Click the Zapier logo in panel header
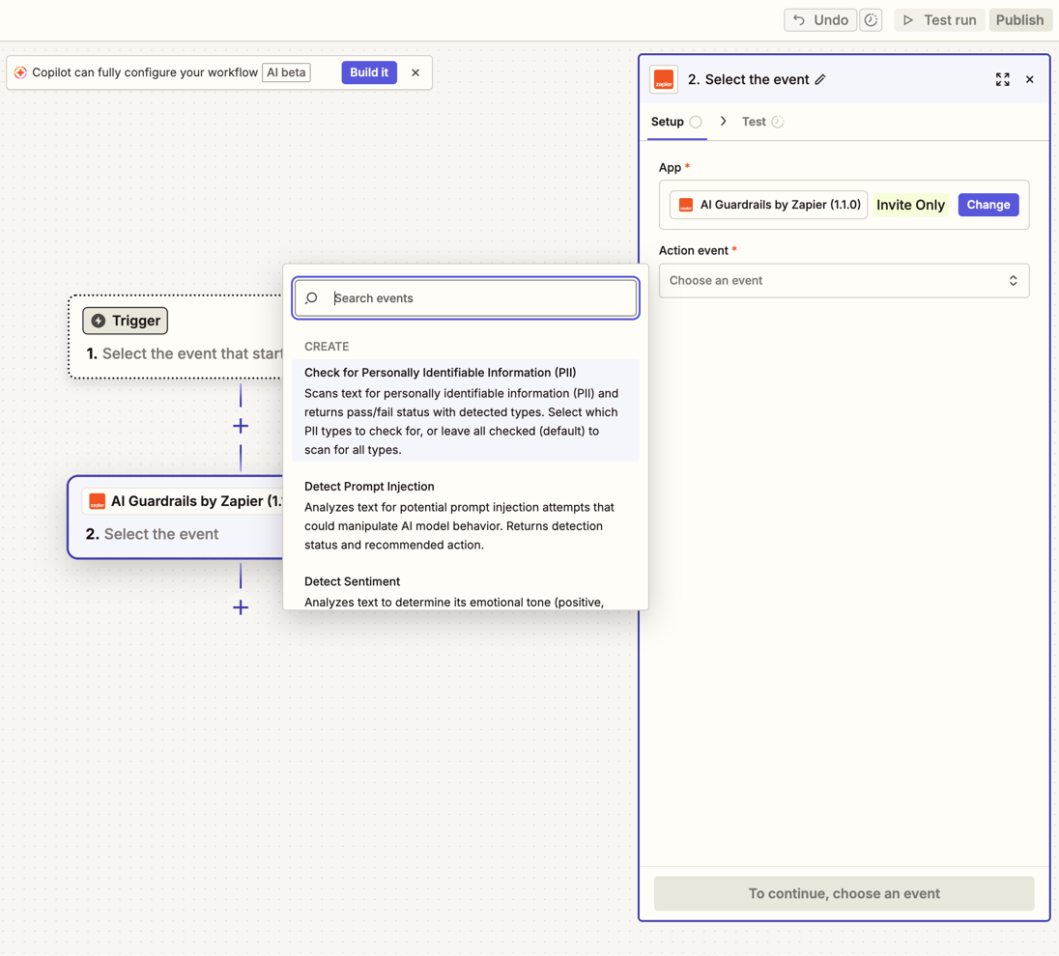Viewport: 1059px width, 956px height. [663, 79]
